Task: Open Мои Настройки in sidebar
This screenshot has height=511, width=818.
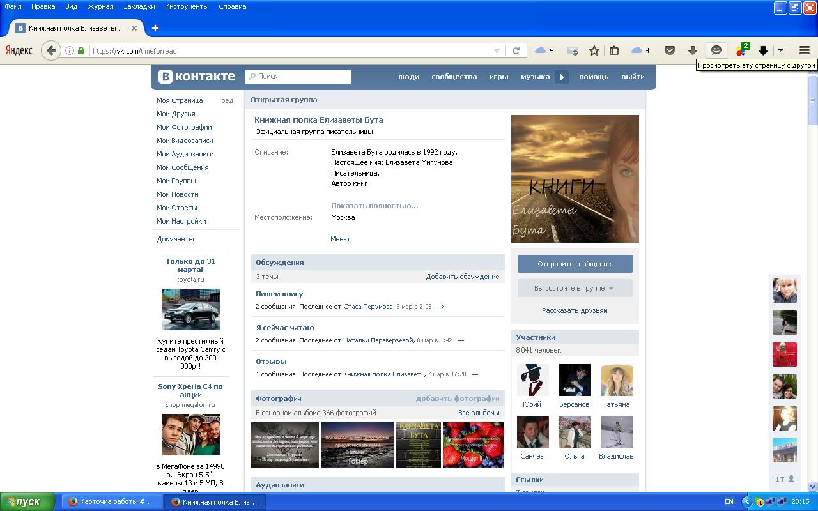Action: pos(181,221)
